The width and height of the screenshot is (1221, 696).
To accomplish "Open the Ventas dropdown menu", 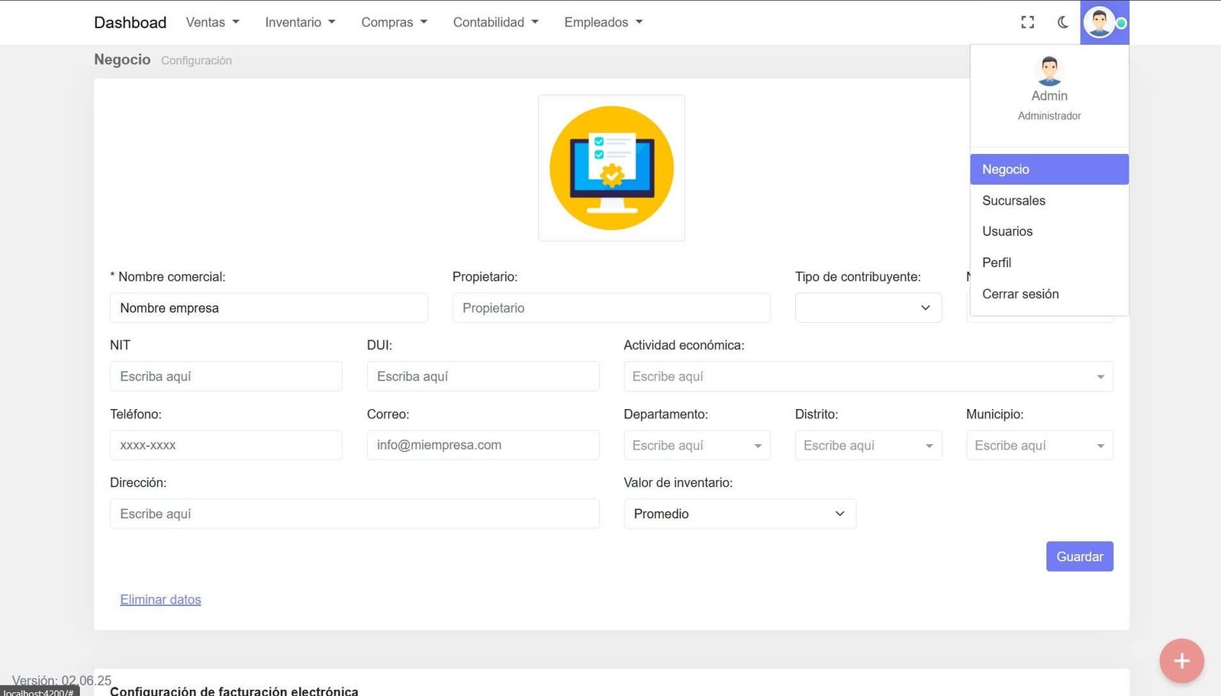I will pos(212,22).
